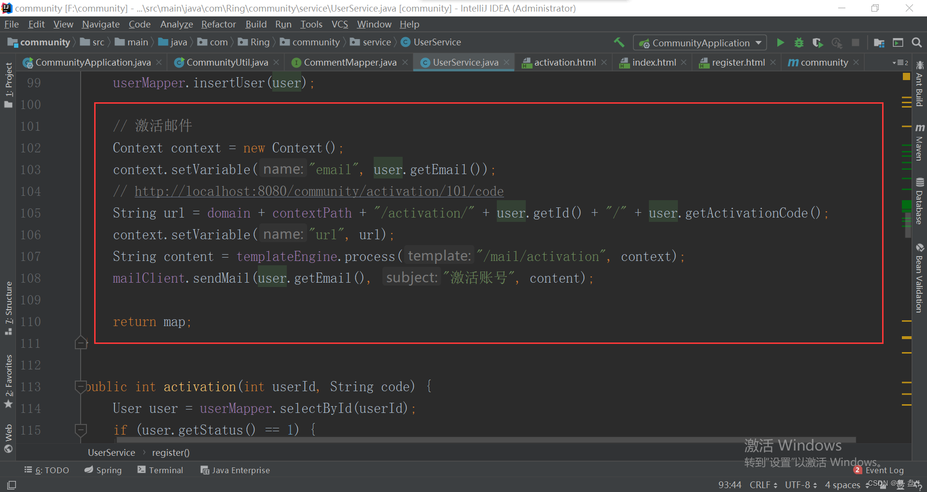Open the Terminal tool window
The image size is (927, 492).
point(160,470)
